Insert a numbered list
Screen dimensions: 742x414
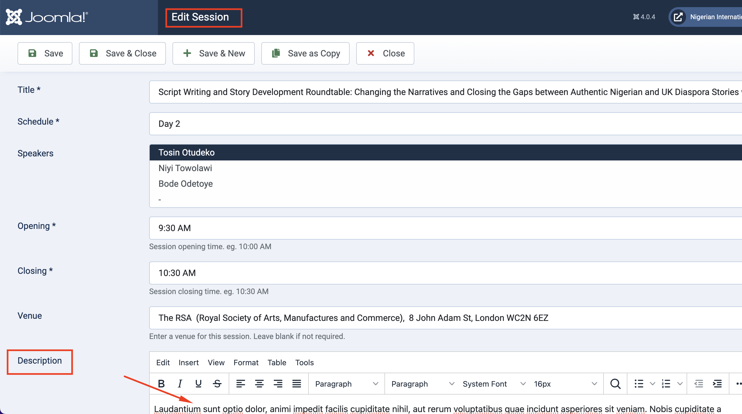tap(666, 384)
